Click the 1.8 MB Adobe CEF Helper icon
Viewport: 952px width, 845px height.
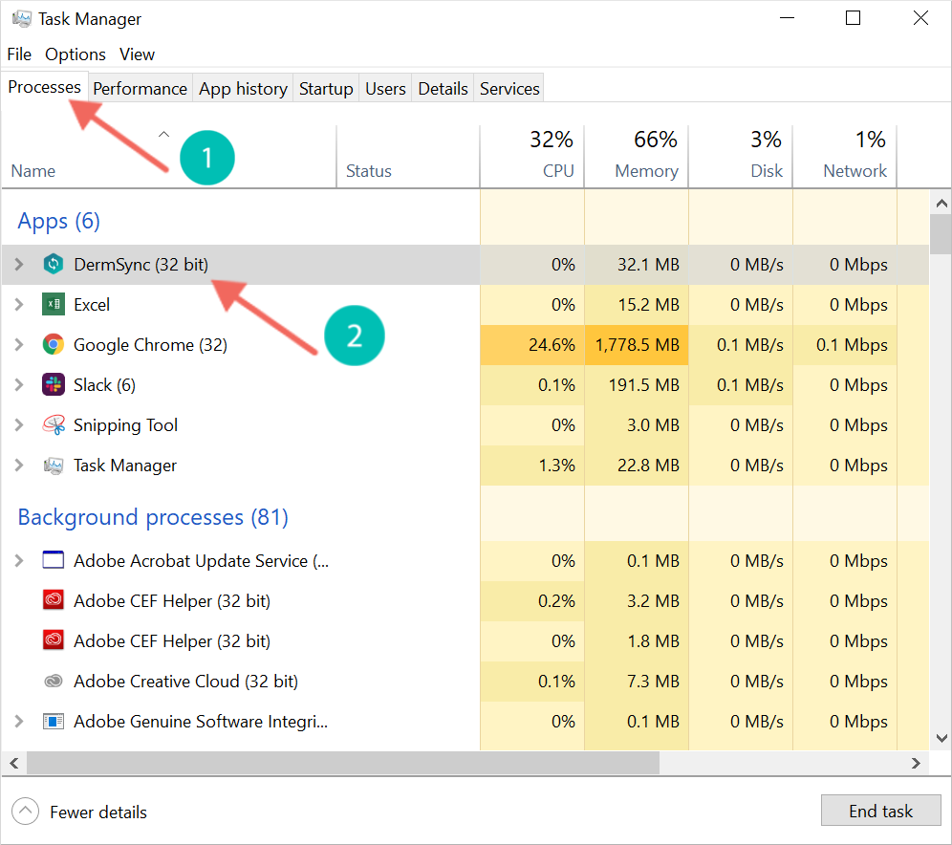54,639
